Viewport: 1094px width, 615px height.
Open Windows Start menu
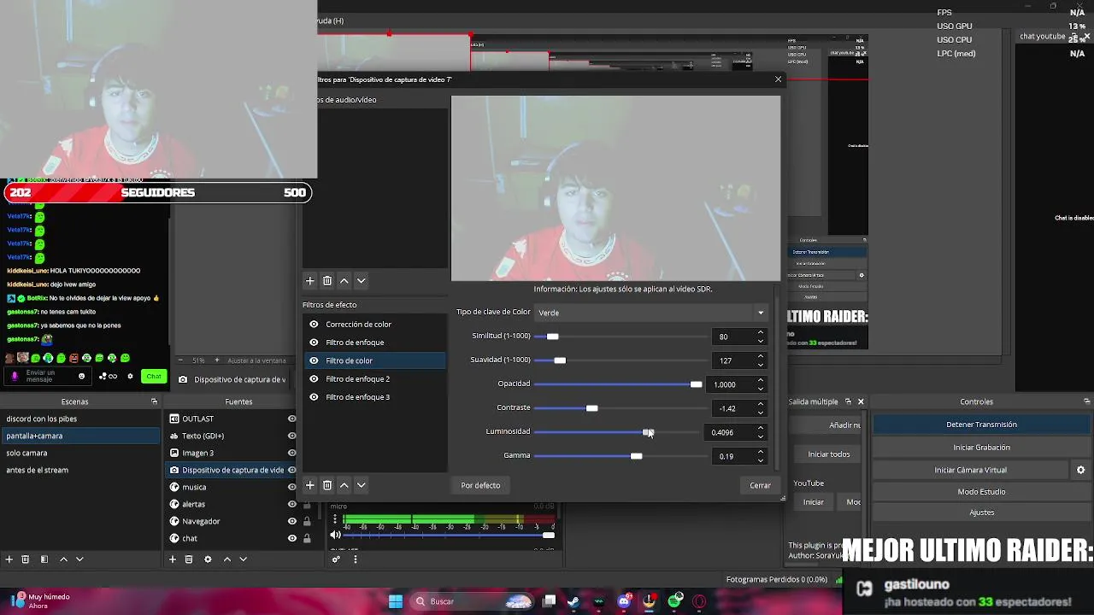point(396,601)
